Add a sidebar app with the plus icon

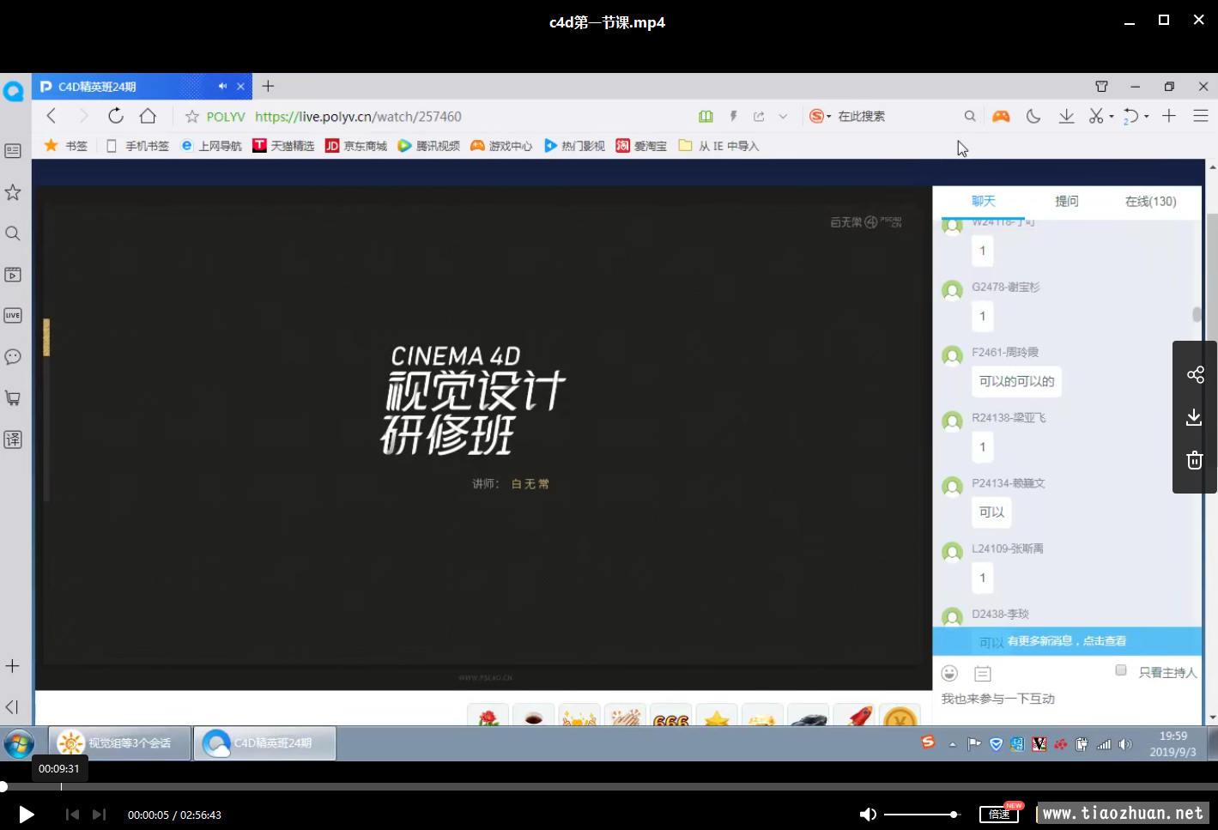click(x=13, y=666)
